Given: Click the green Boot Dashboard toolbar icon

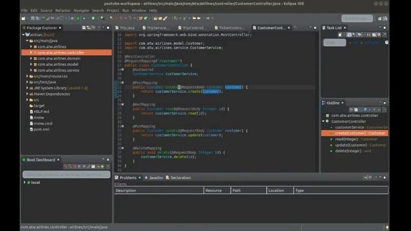Looking at the screenshot, I should [78, 19].
